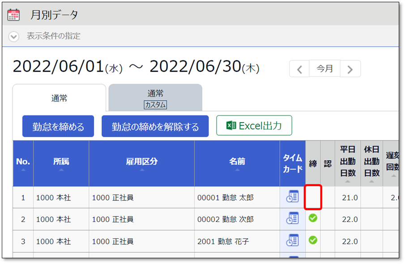The width and height of the screenshot is (405, 264).
Task: Go to previous month with left arrow
Action: tap(299, 69)
